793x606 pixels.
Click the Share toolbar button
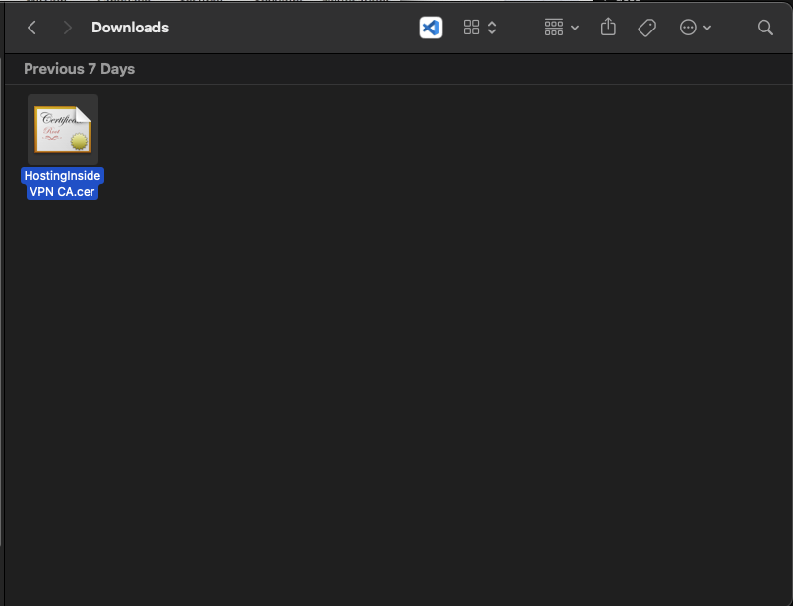coord(608,27)
